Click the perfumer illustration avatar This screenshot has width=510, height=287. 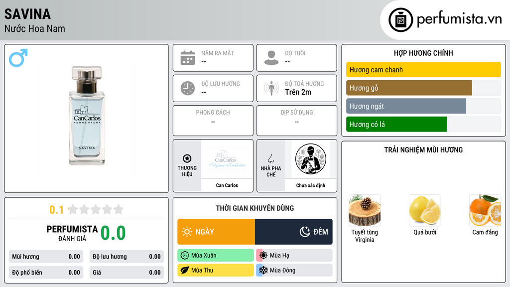pos(311,159)
